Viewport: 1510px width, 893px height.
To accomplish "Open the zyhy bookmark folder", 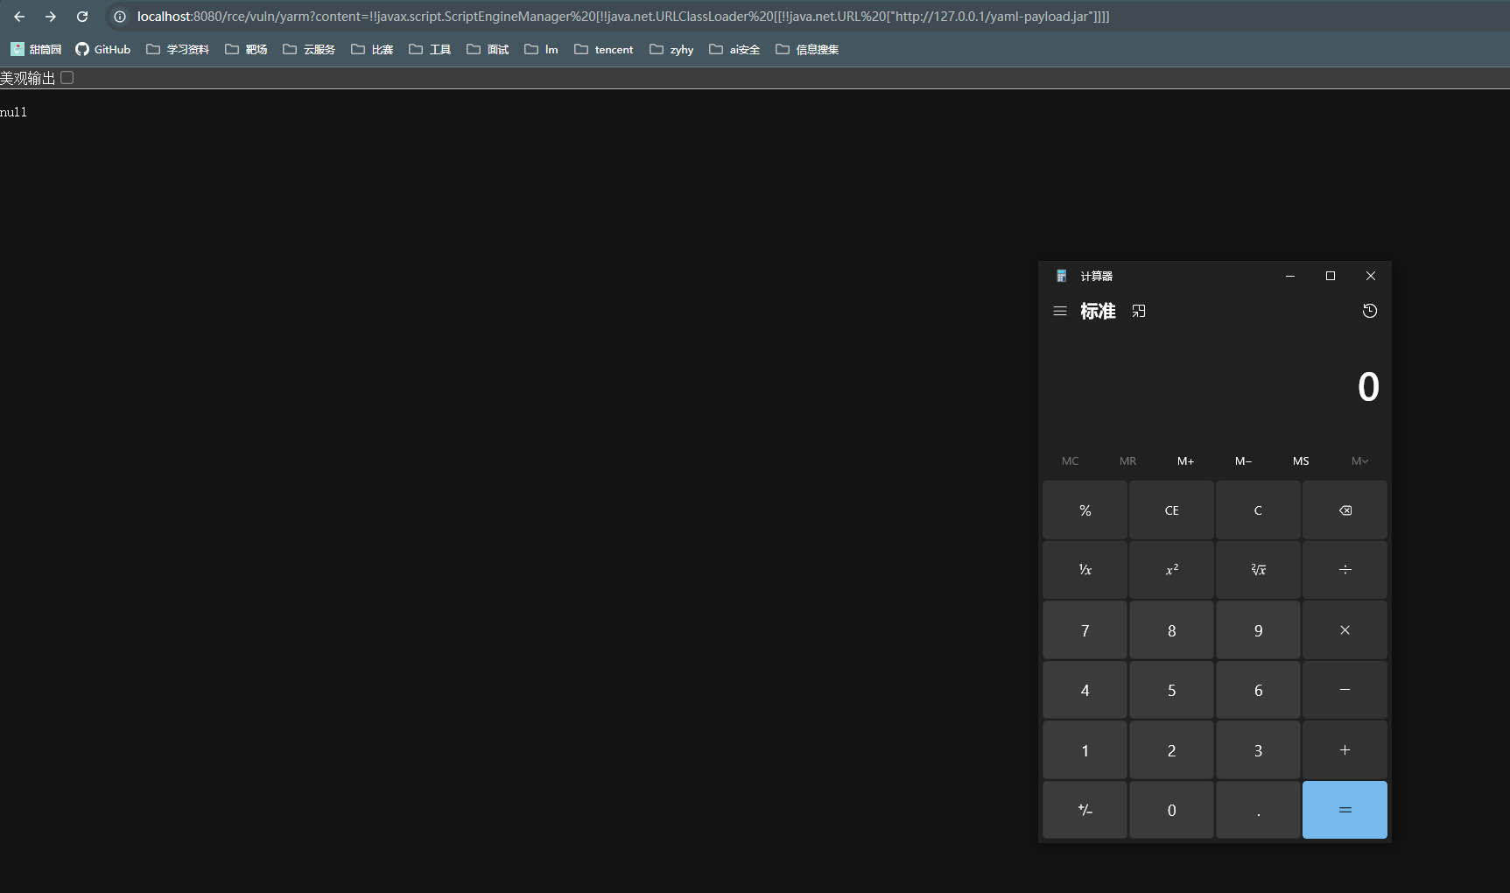I will tap(671, 49).
